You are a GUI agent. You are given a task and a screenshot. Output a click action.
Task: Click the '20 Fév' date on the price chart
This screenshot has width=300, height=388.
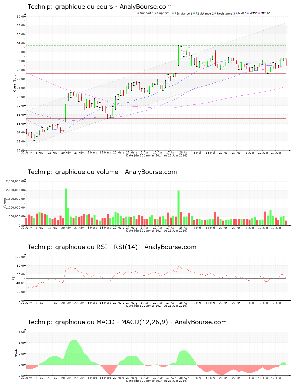click(66, 153)
